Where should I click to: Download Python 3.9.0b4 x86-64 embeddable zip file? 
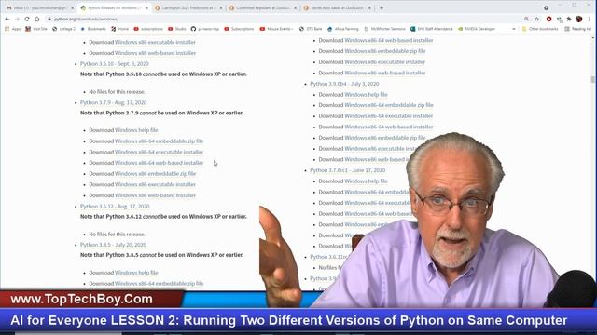(x=389, y=105)
